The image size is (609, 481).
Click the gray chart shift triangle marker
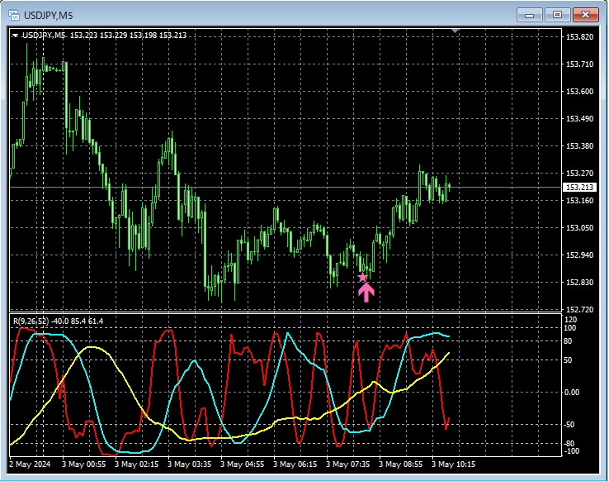tap(455, 31)
